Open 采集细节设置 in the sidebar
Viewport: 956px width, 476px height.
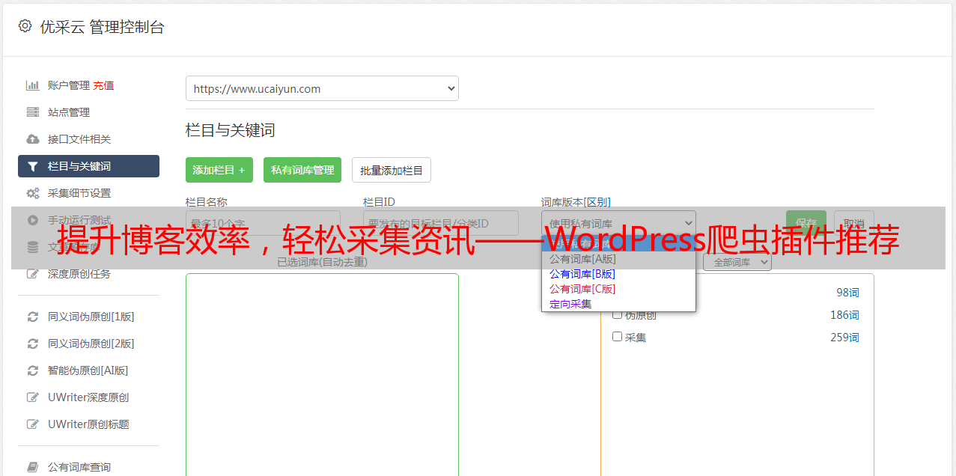79,193
